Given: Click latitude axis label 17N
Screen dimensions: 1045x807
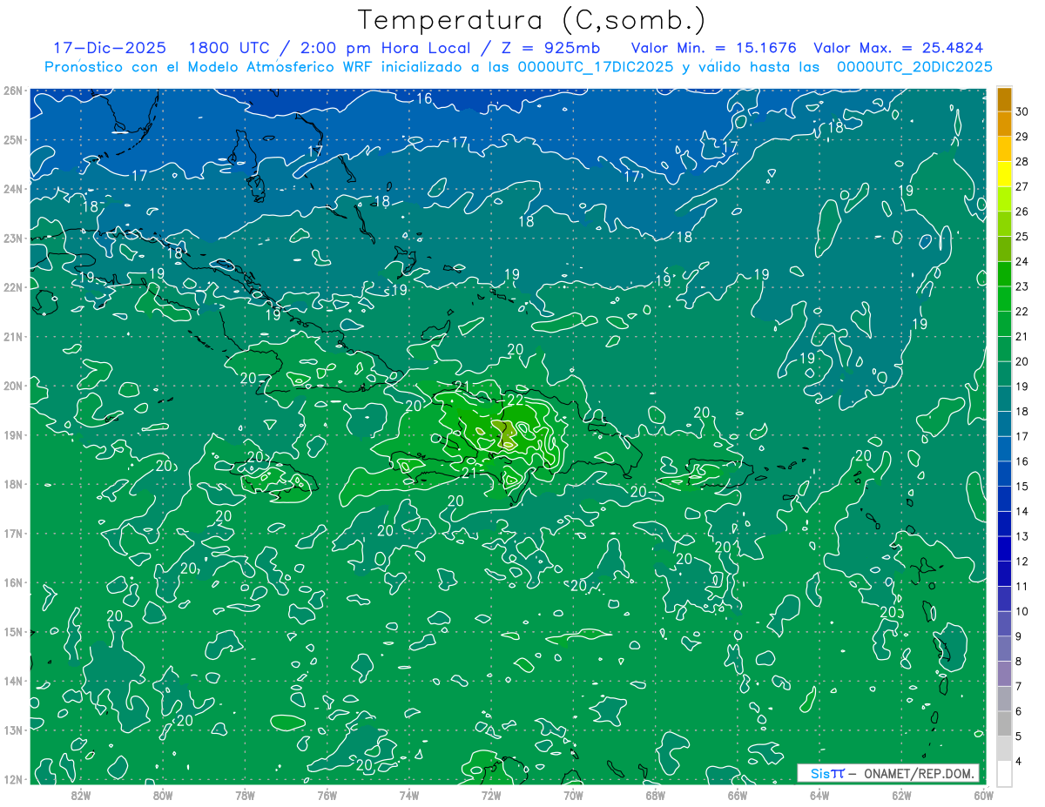Looking at the screenshot, I should click(x=12, y=534).
